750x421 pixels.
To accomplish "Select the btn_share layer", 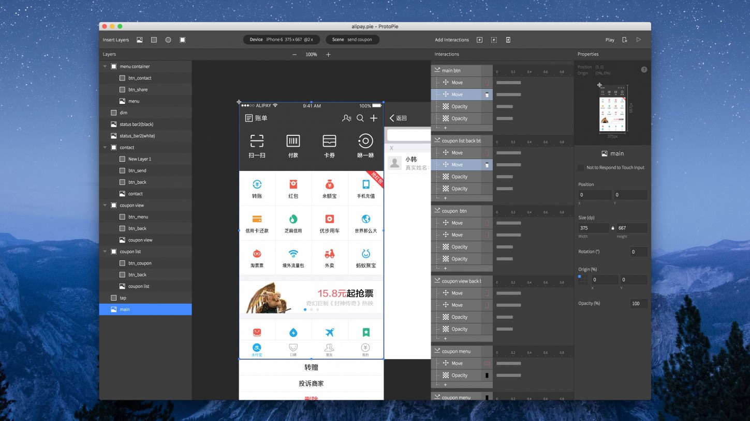I will click(x=145, y=90).
